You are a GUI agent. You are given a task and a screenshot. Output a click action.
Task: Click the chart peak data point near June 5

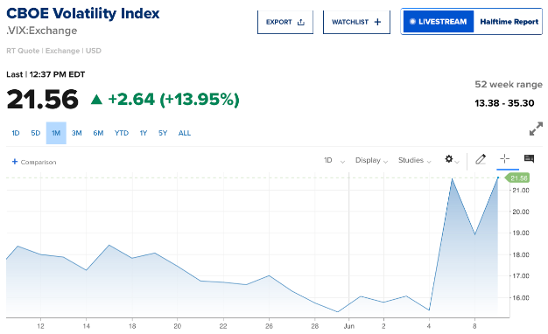[452, 179]
